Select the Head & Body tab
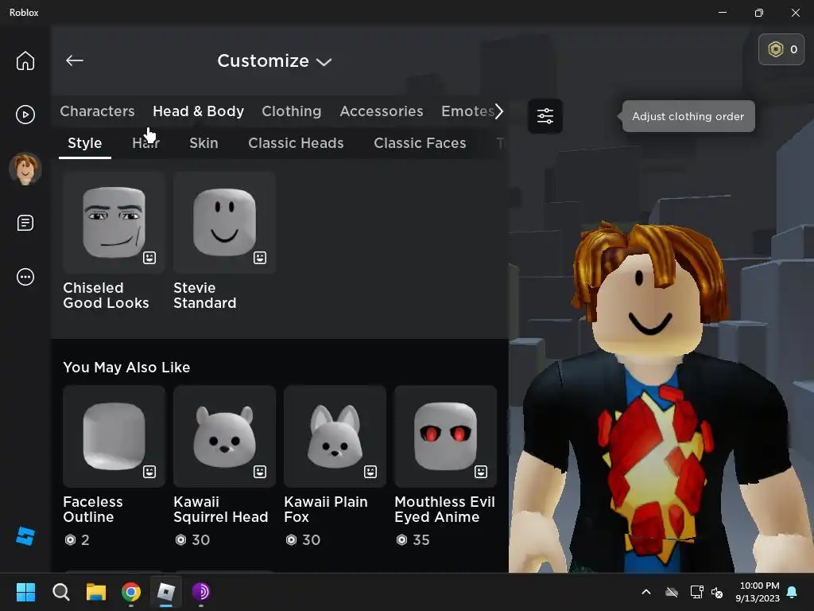Image resolution: width=814 pixels, height=611 pixels. coord(198,111)
